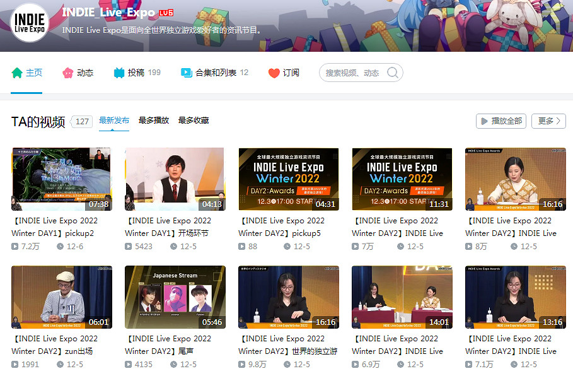Open the 更多 expander button
Viewport: 573px width, 376px height.
pos(548,121)
